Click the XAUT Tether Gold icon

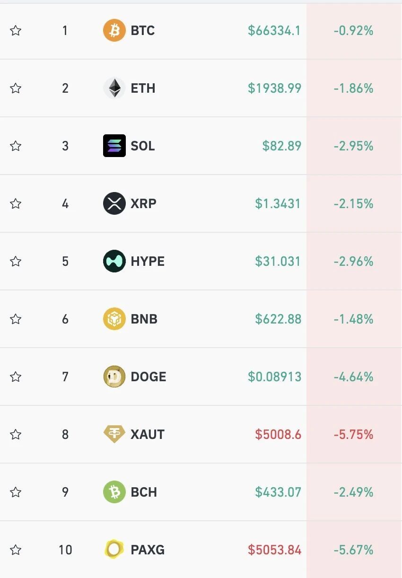click(x=114, y=434)
